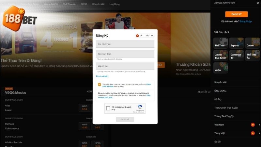Open the Casino tile in side panel
The height and width of the screenshot is (147, 261).
click(x=252, y=43)
